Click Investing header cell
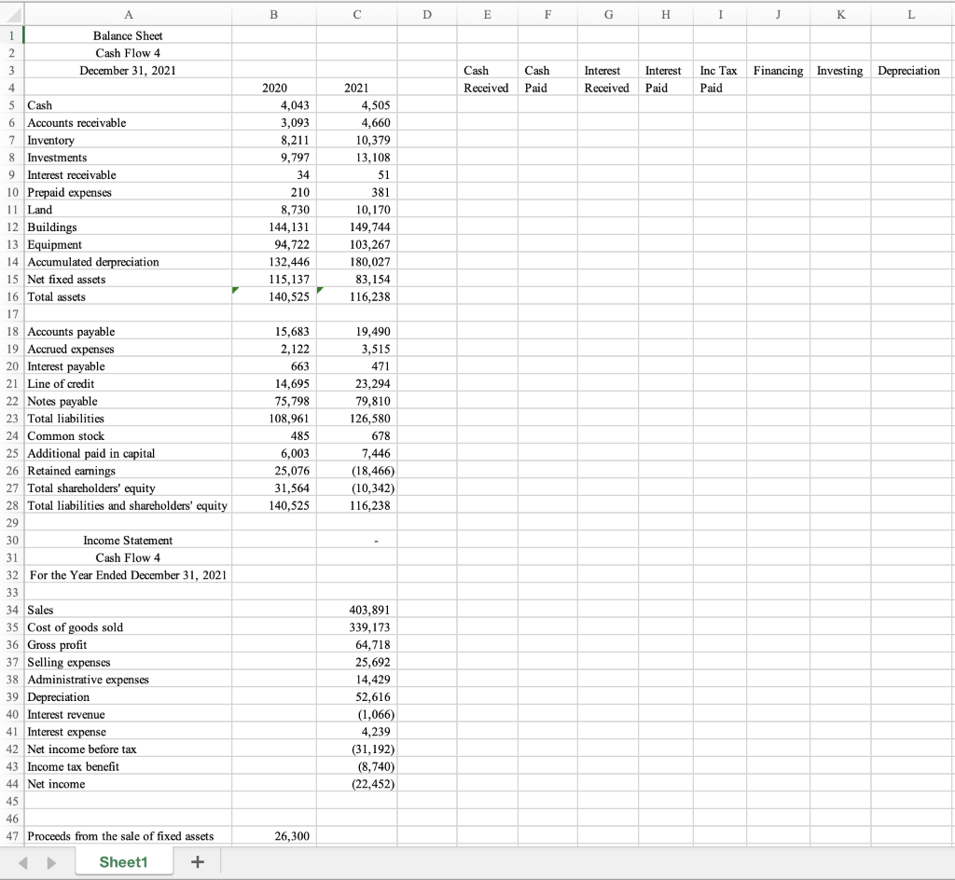 (840, 70)
